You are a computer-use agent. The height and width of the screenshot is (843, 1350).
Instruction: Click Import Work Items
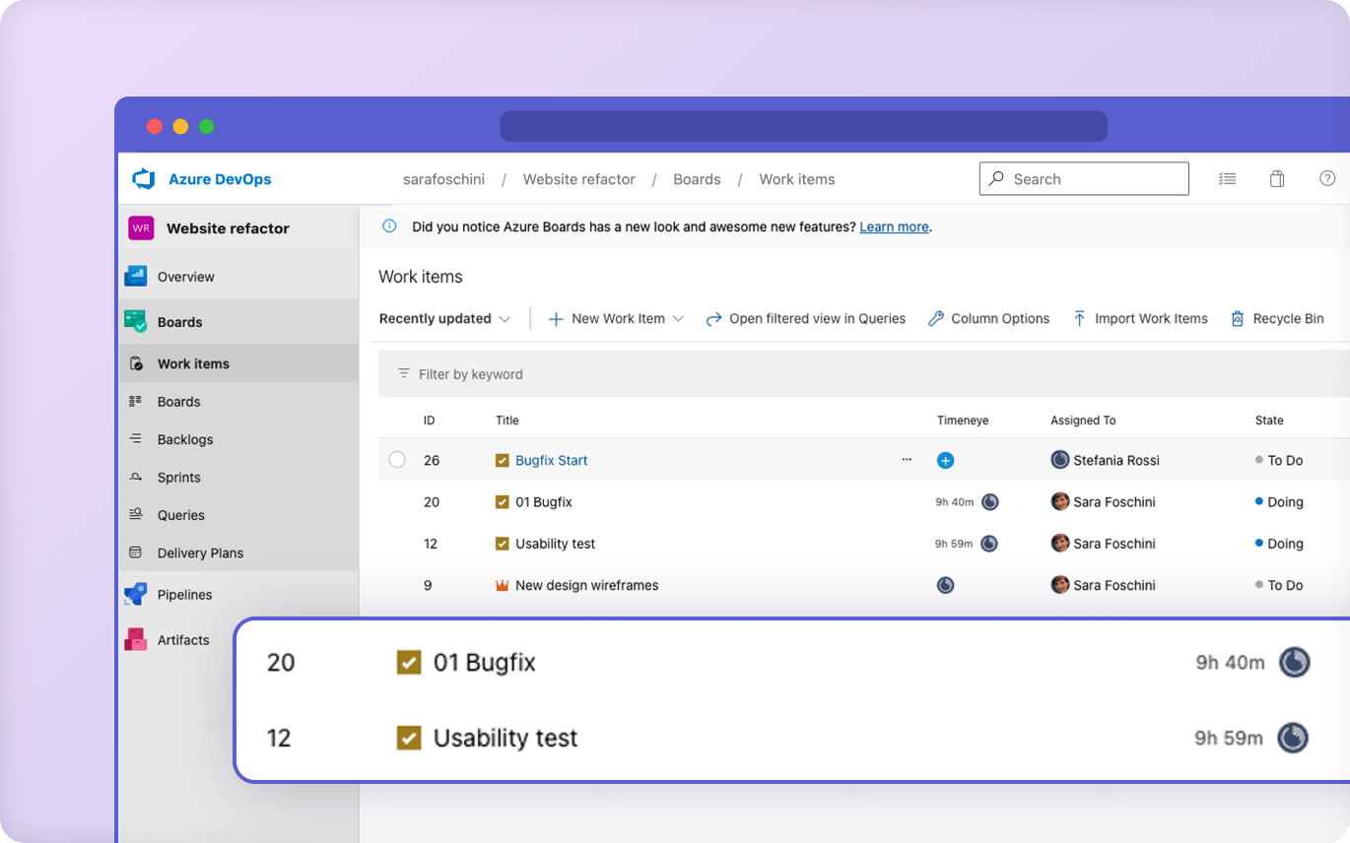pos(1140,319)
